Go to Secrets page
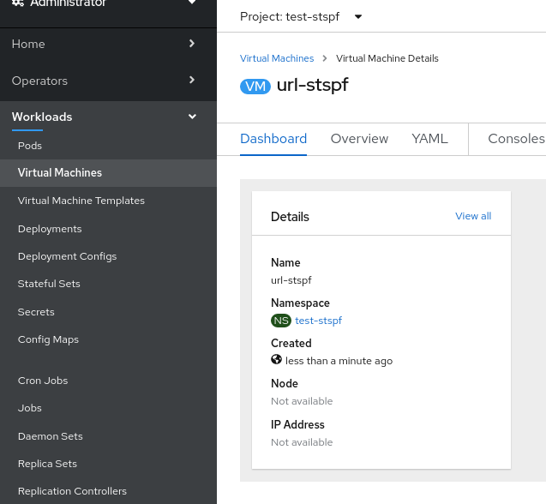Viewport: 546px width, 504px height. pos(36,312)
